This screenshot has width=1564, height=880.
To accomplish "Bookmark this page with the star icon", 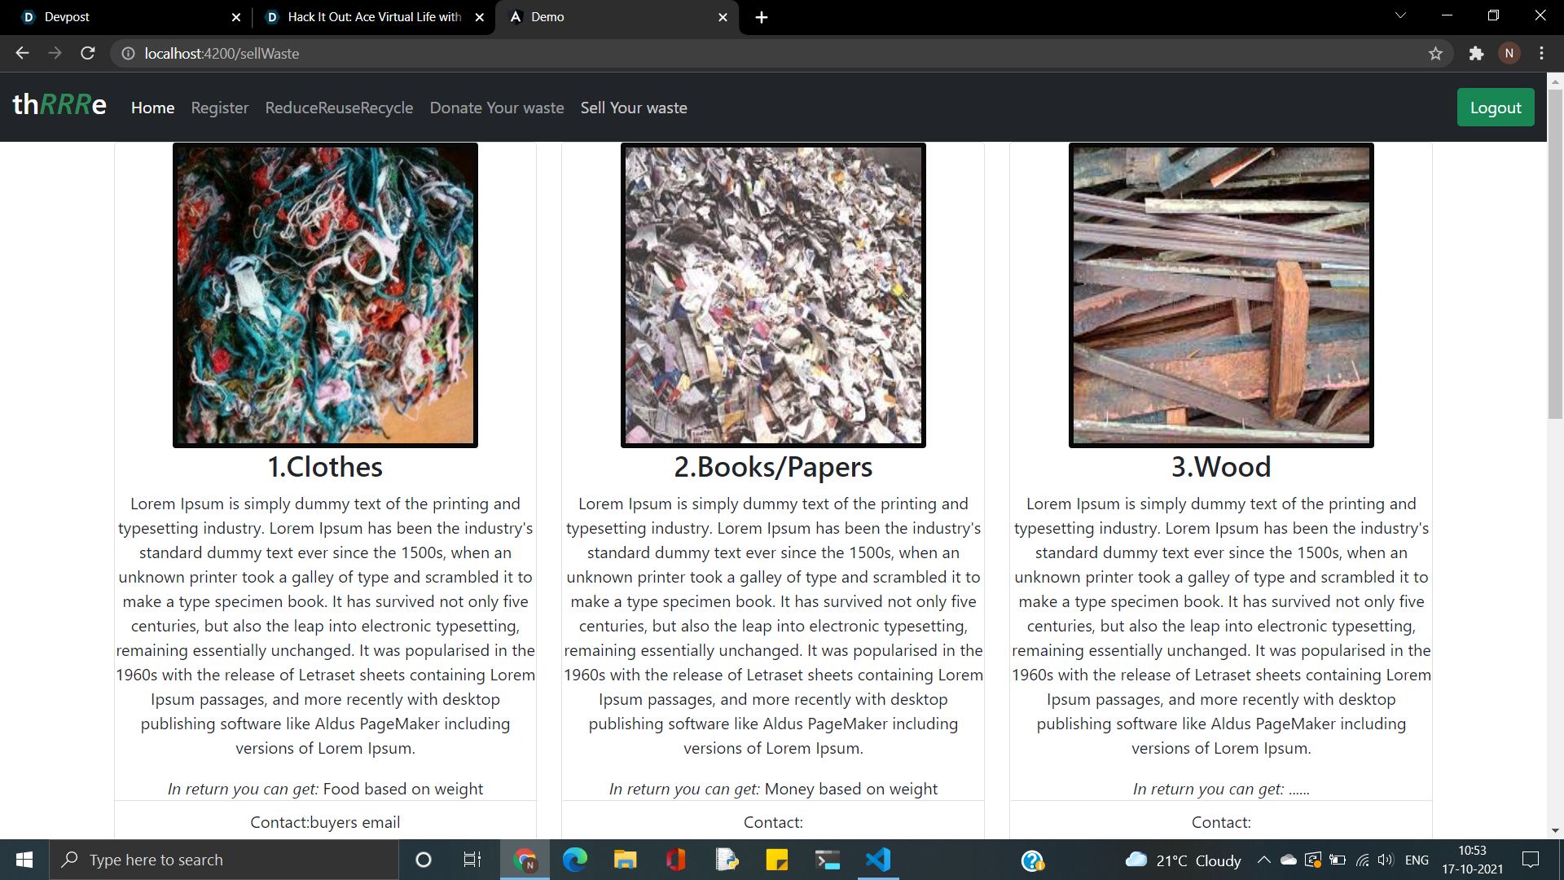I will coord(1435,54).
